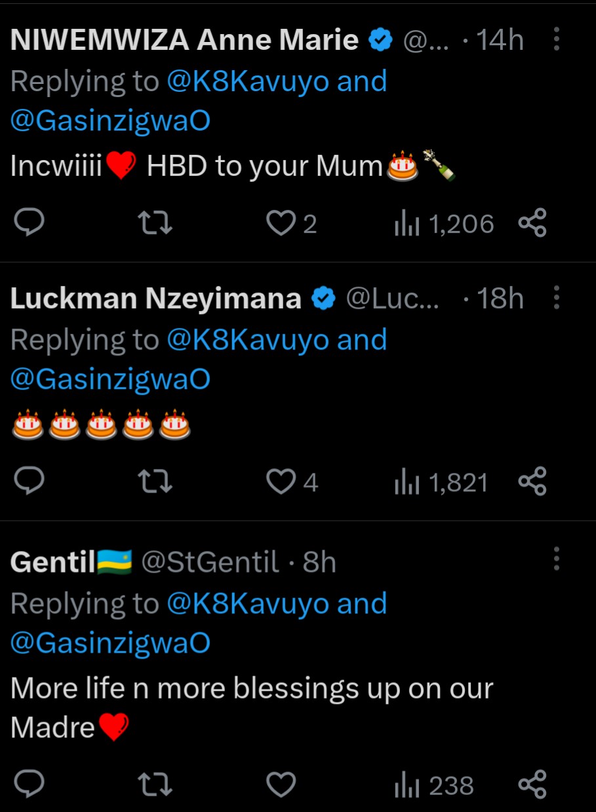Reply to Gentil's "More life" tweet
Screen dimensions: 596x812
pyautogui.click(x=29, y=785)
